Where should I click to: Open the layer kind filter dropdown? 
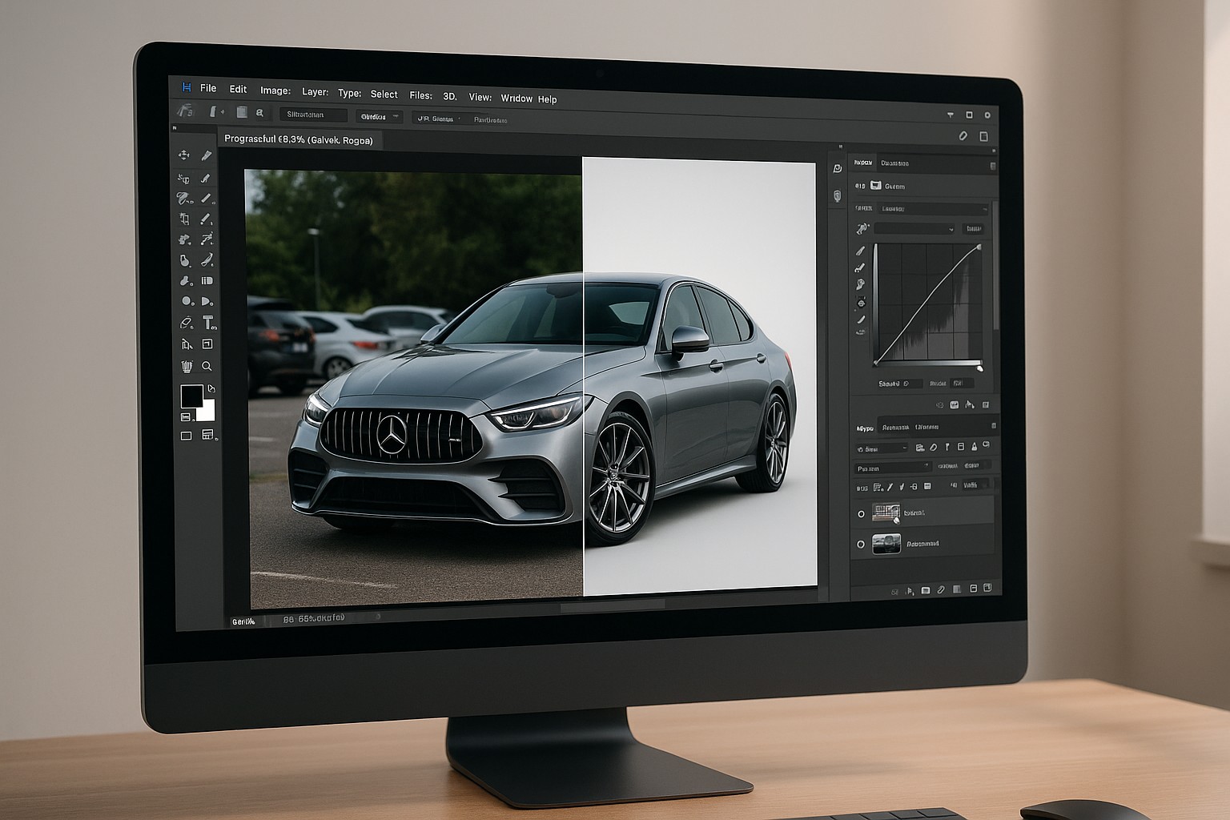pos(882,448)
